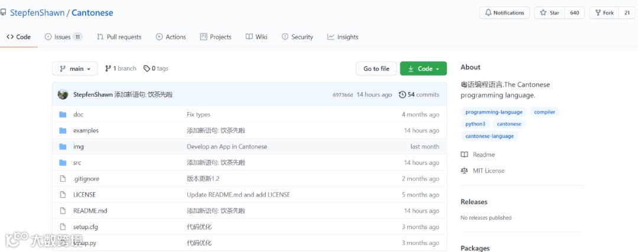This screenshot has width=638, height=252.
Task: Select the cantonese-language topic tag
Action: tap(490, 136)
